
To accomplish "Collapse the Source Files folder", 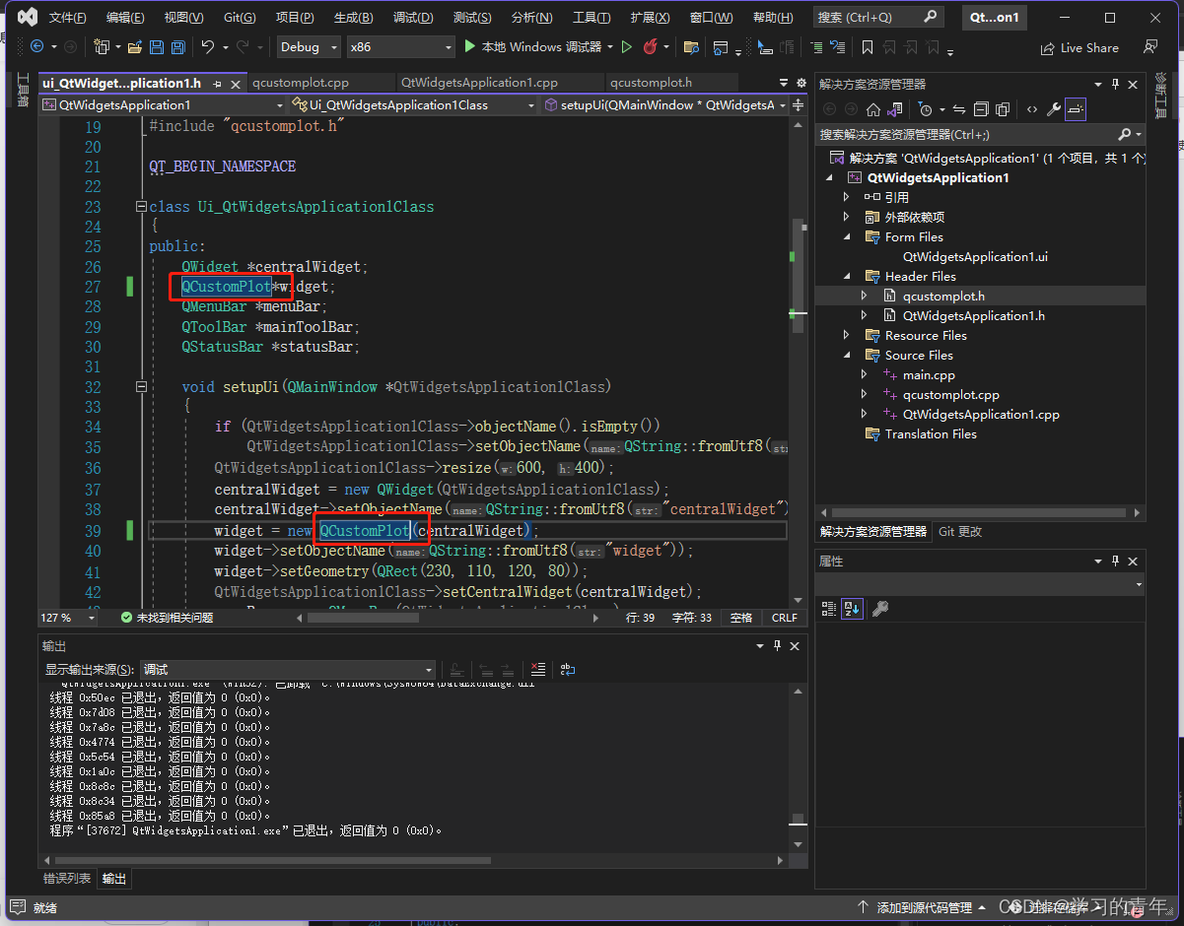I will (846, 356).
